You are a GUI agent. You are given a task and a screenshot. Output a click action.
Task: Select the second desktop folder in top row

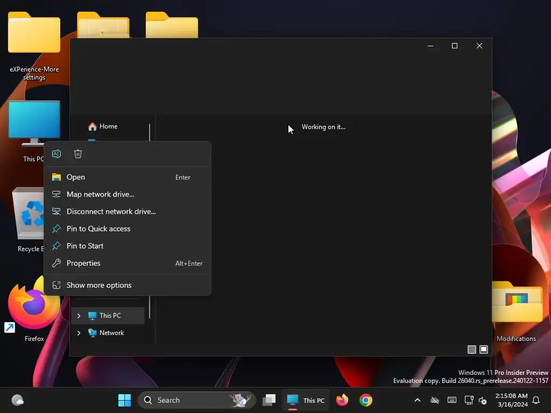tap(103, 25)
